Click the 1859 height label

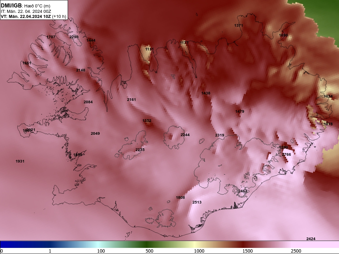(78, 155)
